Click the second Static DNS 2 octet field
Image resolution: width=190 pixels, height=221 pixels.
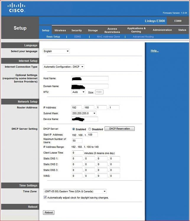(x=90, y=164)
